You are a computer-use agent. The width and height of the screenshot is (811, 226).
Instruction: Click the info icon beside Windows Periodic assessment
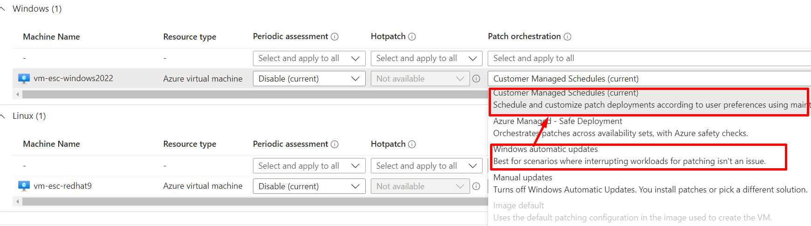click(x=334, y=37)
